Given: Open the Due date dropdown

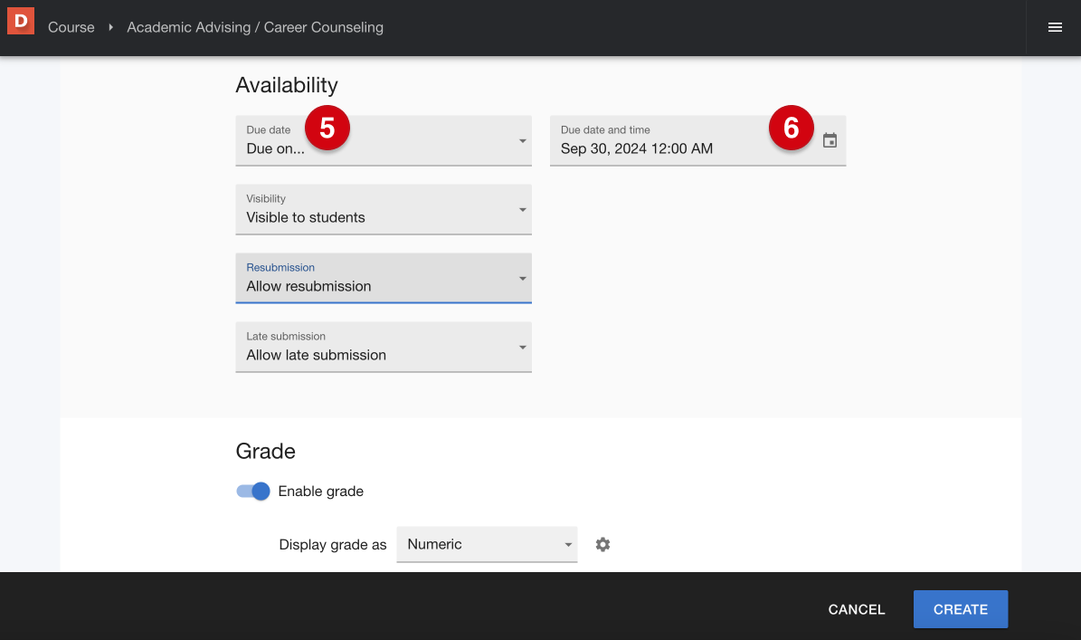Looking at the screenshot, I should (384, 140).
